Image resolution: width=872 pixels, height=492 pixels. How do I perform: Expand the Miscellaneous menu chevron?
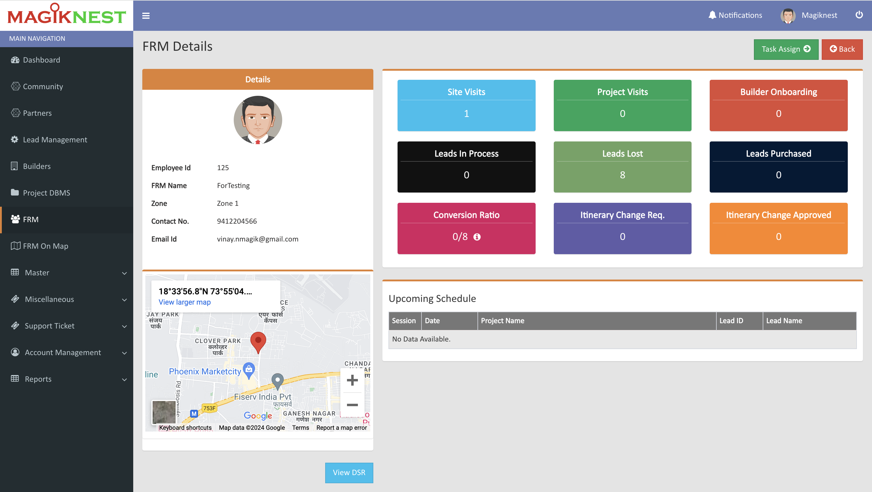pyautogui.click(x=124, y=299)
